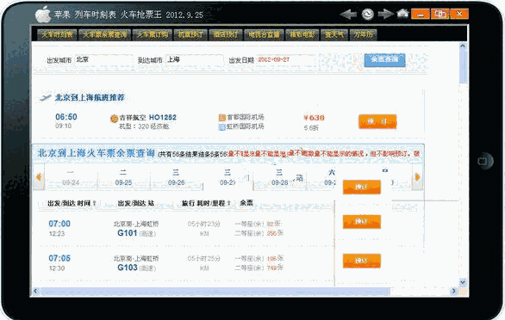The image size is (505, 320).
Task: Click the 虹桥国际机场 arrival airport icon
Action: (221, 127)
